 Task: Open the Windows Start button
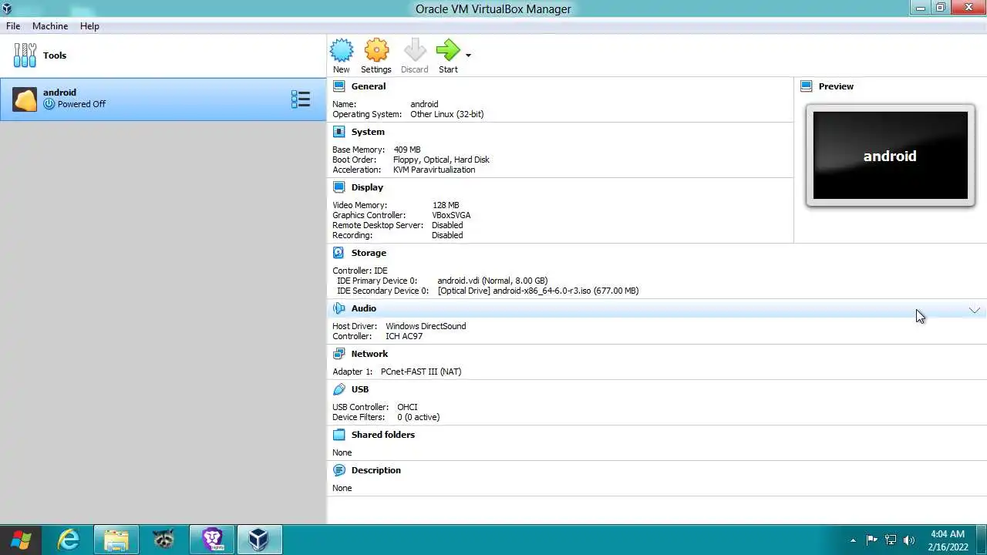point(21,540)
